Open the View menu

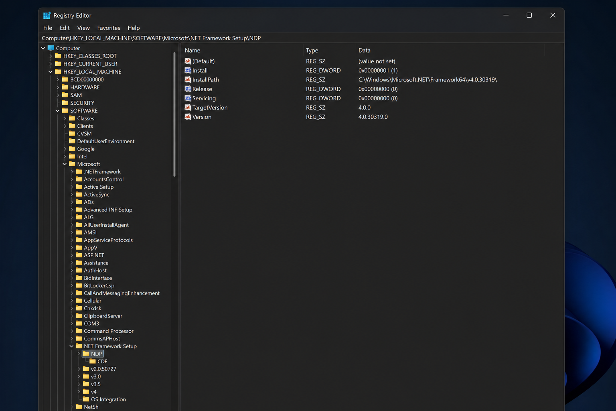(x=83, y=28)
